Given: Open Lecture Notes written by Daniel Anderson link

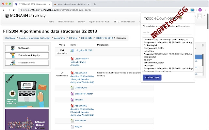Looking at the screenshot, I should tap(80, 62).
